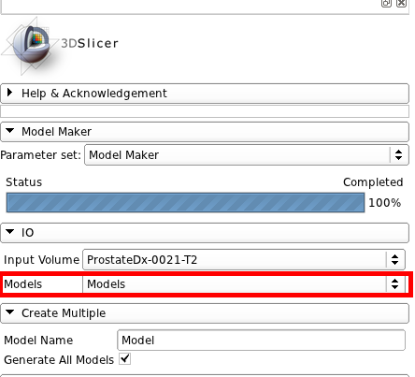The image size is (415, 377).
Task: Click the float/undock panel icon
Action: (386, 3)
